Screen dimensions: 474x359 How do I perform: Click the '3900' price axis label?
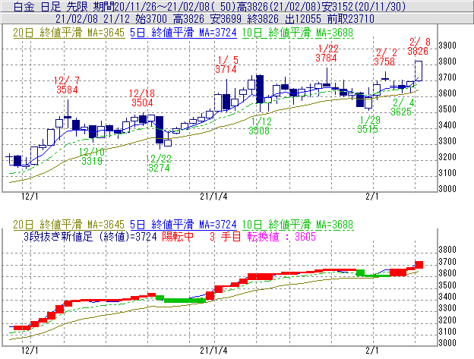click(447, 46)
